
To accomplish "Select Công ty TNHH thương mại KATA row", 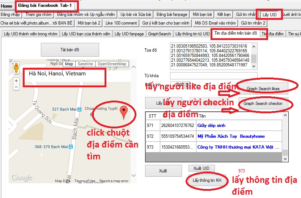I will coord(214,147).
